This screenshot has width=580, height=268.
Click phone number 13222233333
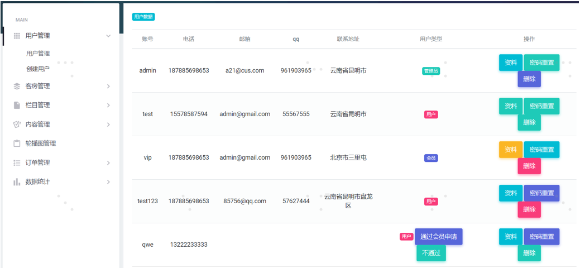pos(189,245)
